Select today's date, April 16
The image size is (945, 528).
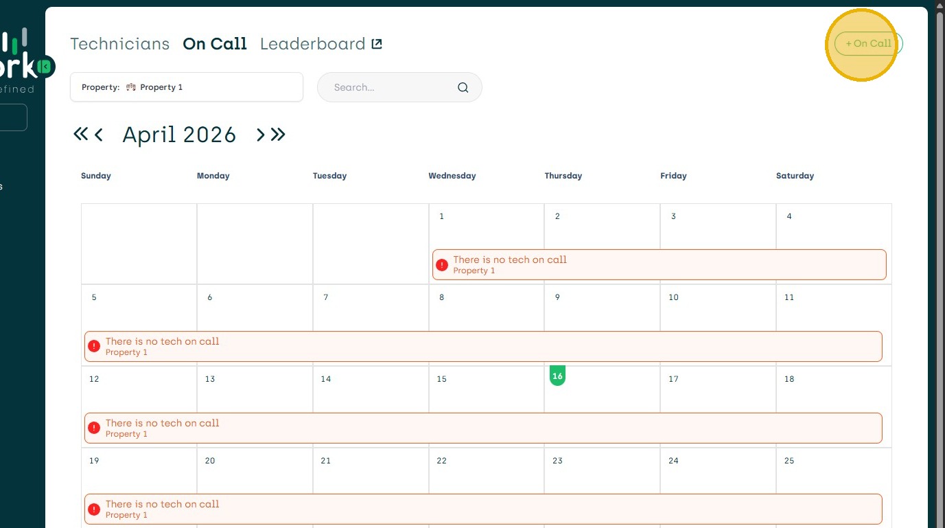[x=557, y=376]
